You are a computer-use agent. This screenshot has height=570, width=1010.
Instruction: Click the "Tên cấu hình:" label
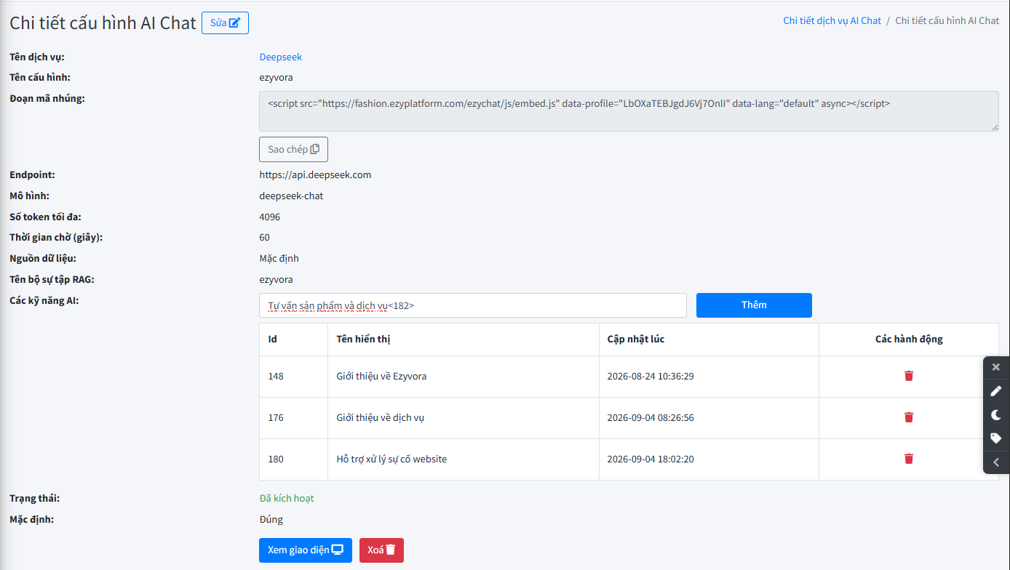40,77
